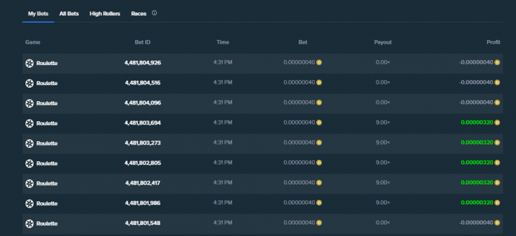Viewport: 516px width, 236px height.
Task: Click the Bet ID column header
Action: point(143,42)
